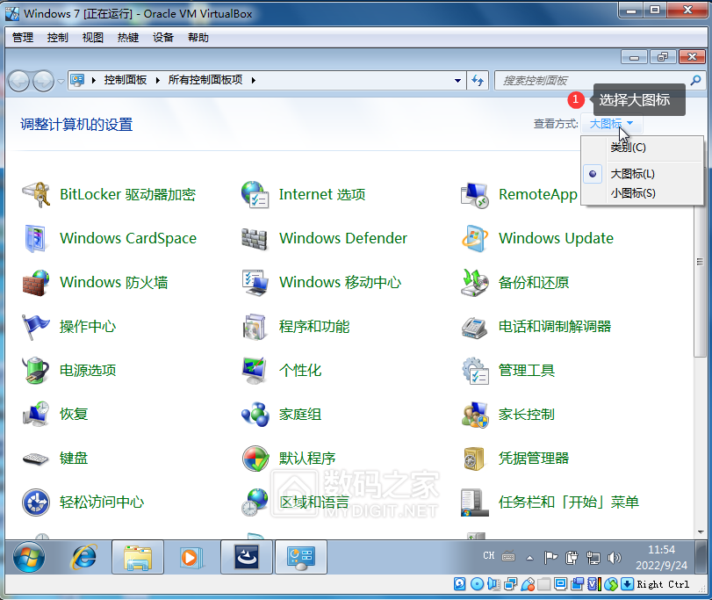712x600 pixels.
Task: Open the 查看方式 大图标 dropdown
Action: (611, 124)
